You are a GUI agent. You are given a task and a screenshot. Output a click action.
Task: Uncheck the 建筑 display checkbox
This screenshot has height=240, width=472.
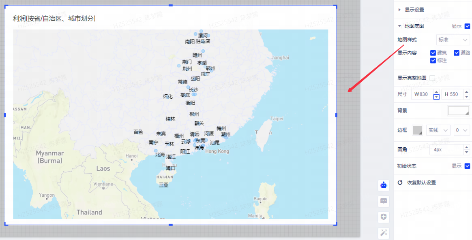[x=433, y=53]
